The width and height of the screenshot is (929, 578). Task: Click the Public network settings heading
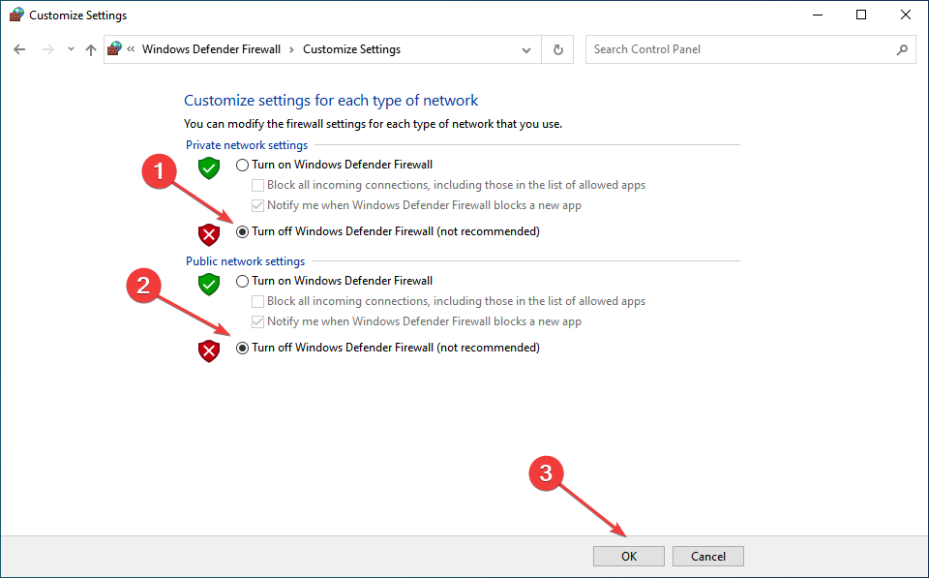pos(245,261)
